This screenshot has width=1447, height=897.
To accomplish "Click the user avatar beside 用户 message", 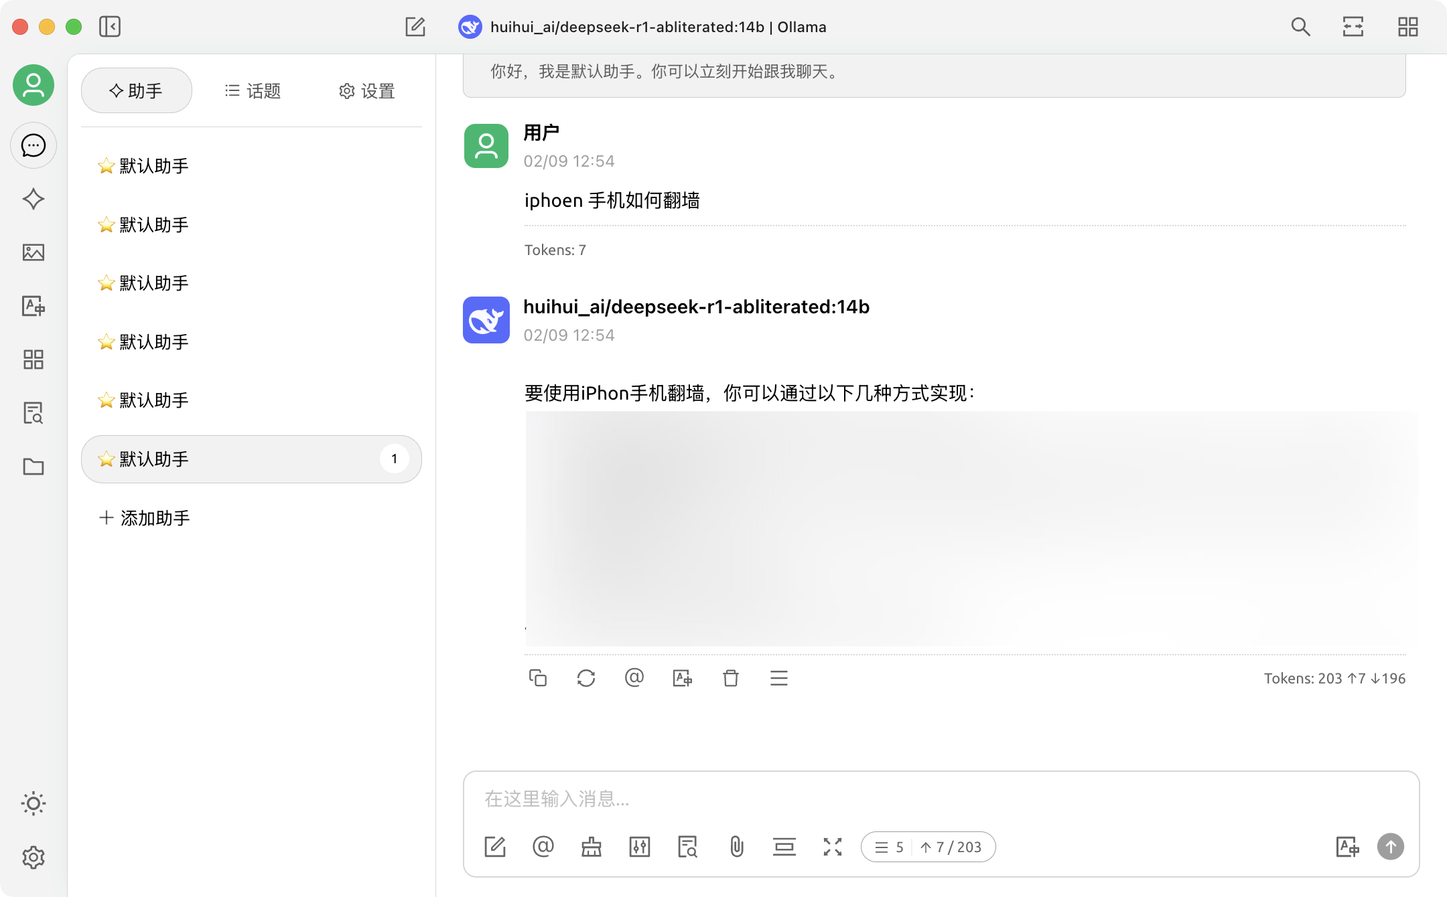I will tap(486, 146).
